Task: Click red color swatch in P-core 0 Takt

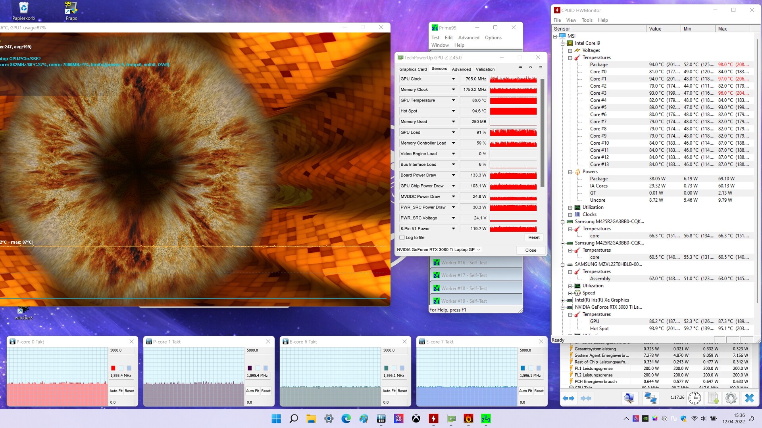Action: 113,368
